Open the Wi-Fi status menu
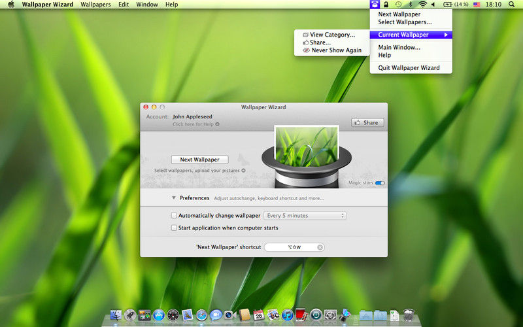 click(422, 5)
